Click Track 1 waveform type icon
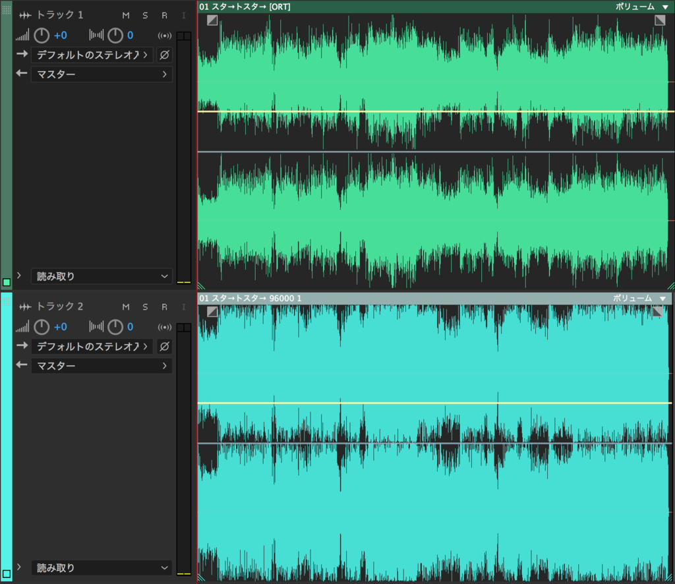The width and height of the screenshot is (675, 584). click(x=25, y=16)
